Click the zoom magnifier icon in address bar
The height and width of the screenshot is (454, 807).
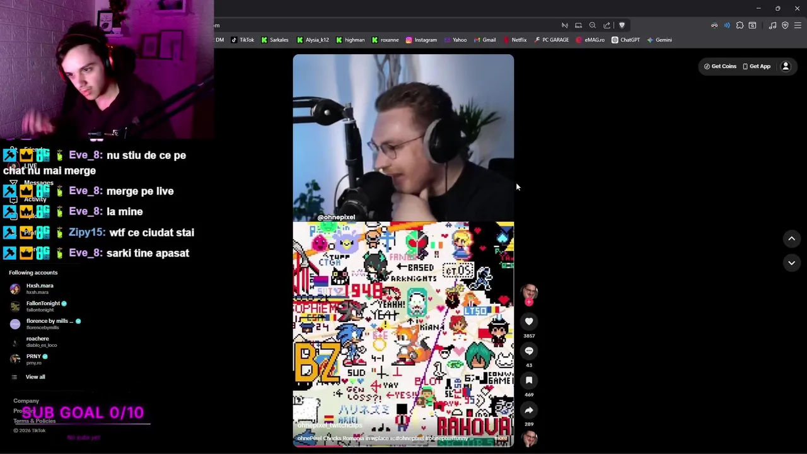(x=593, y=25)
